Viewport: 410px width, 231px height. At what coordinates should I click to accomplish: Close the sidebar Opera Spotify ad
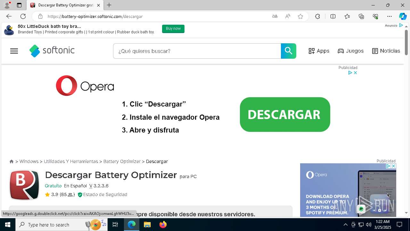tap(394, 166)
